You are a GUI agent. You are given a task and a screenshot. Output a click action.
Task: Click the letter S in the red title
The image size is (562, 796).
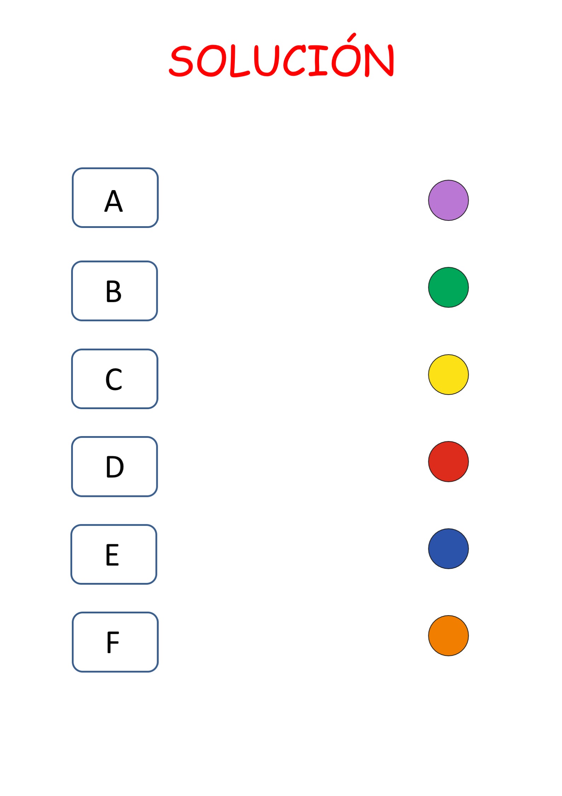pos(181,61)
